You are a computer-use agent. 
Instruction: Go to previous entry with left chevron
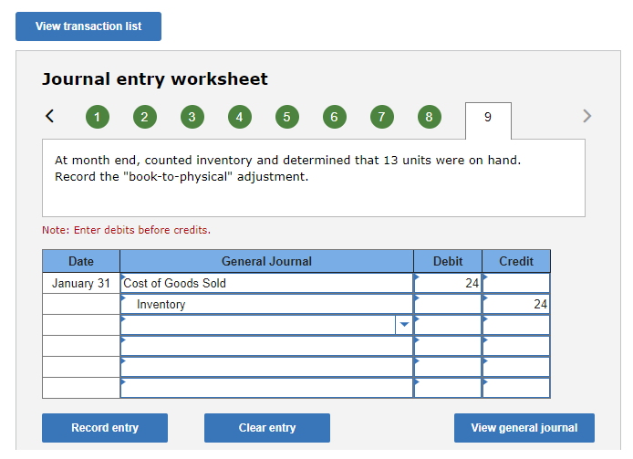tap(49, 116)
